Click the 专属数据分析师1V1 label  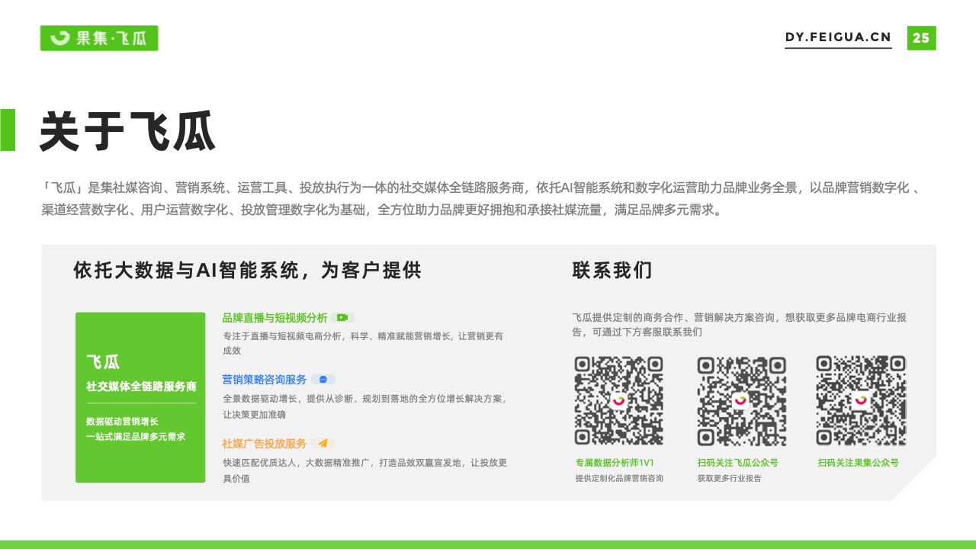coord(615,463)
